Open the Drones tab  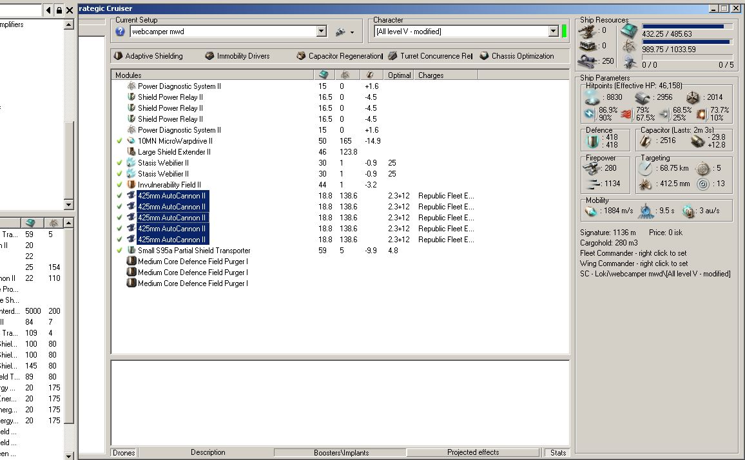point(124,452)
